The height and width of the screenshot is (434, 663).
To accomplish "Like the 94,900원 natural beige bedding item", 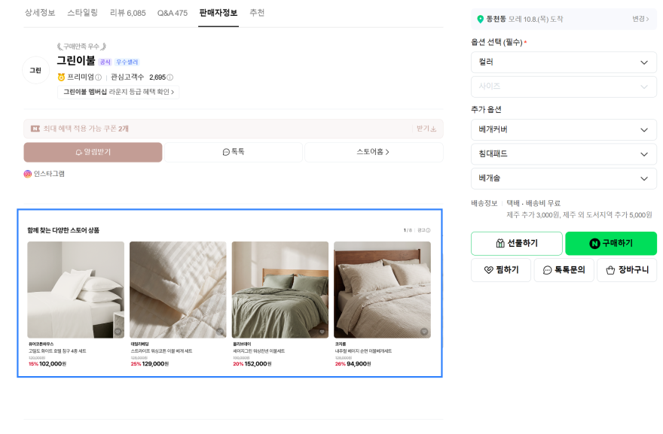I will tap(424, 332).
